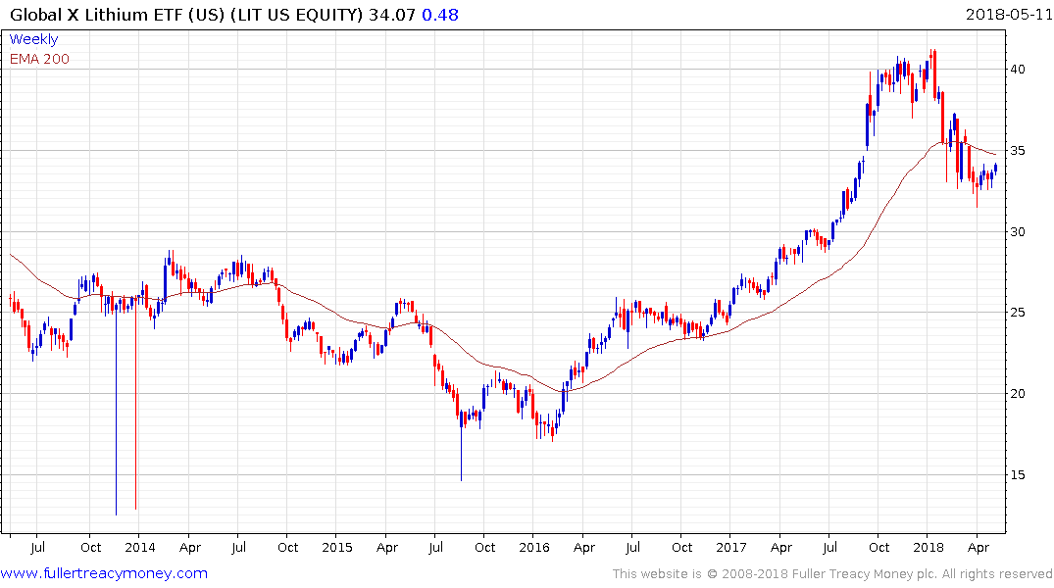This screenshot has height=588, width=1054.
Task: Click the copyright notice 'Fuller Treacy Money plc'
Action: click(865, 574)
